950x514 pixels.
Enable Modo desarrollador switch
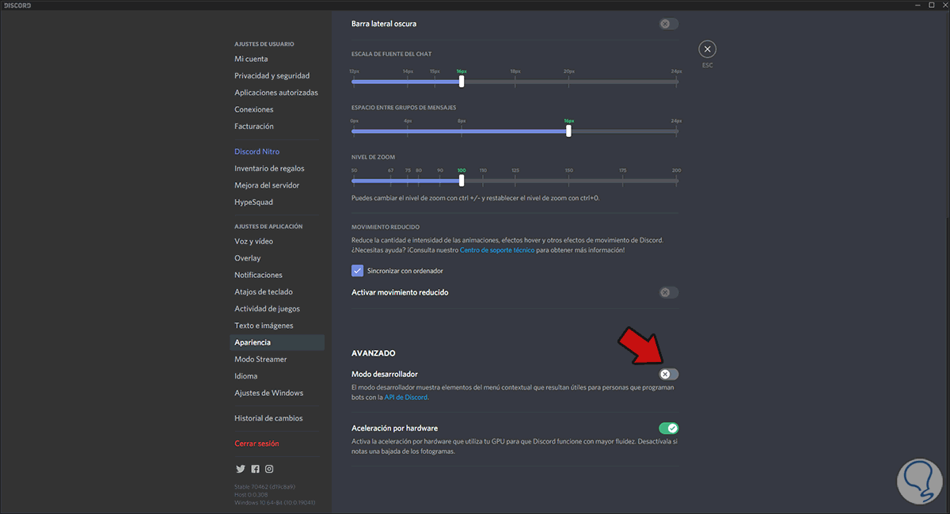point(668,374)
